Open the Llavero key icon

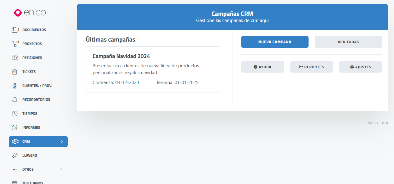(x=15, y=155)
